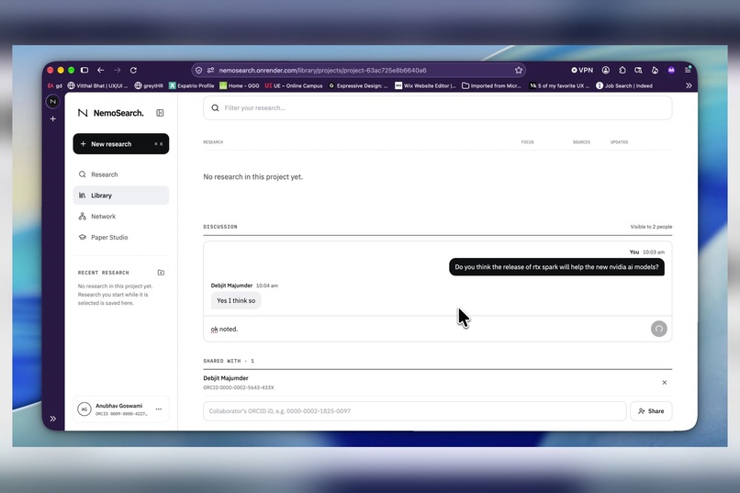Collapse the NemoSearch sidebar panel icon

pyautogui.click(x=160, y=113)
